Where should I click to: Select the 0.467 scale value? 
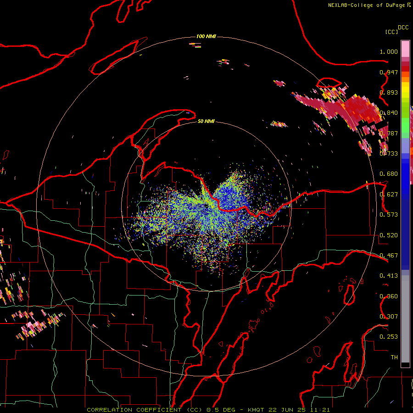[389, 256]
